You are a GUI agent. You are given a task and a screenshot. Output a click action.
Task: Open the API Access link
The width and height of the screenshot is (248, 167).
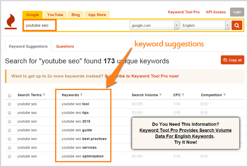pyautogui.click(x=216, y=12)
